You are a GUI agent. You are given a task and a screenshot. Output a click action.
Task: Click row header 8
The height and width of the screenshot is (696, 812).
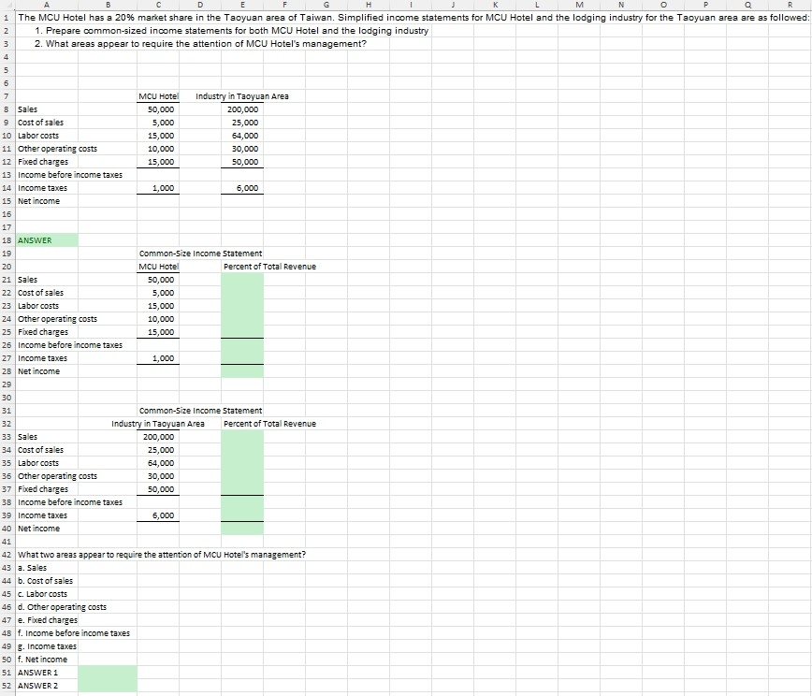point(8,109)
